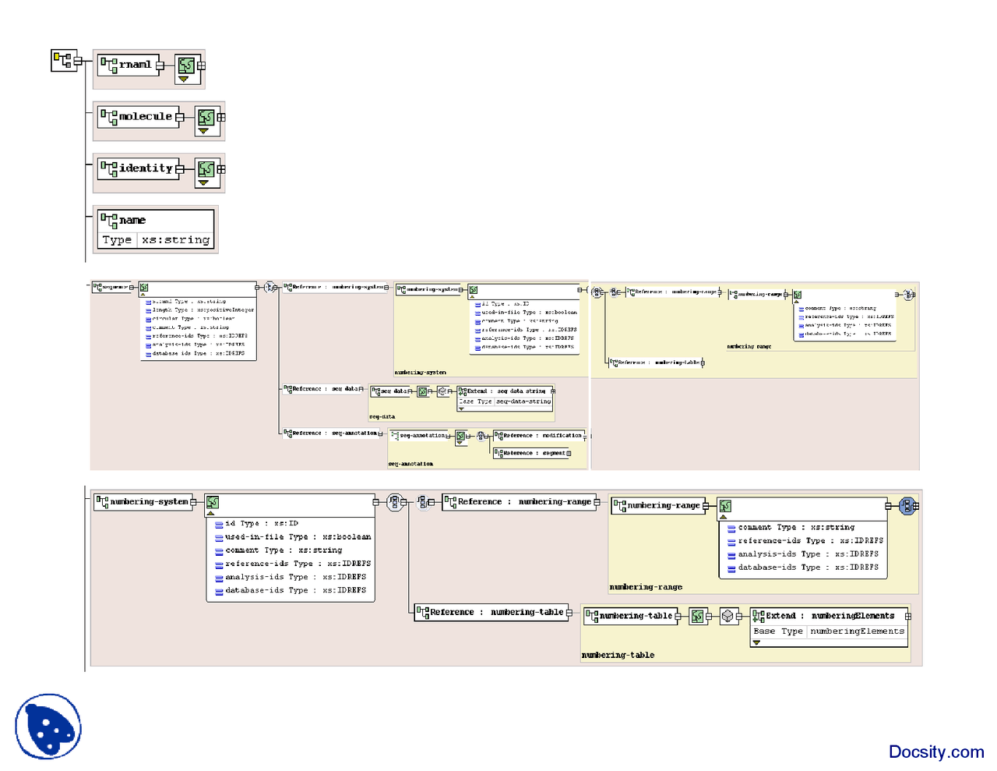The image size is (997, 771).
Task: Click the green icon beside large numbering-table element
Action: coord(697,617)
